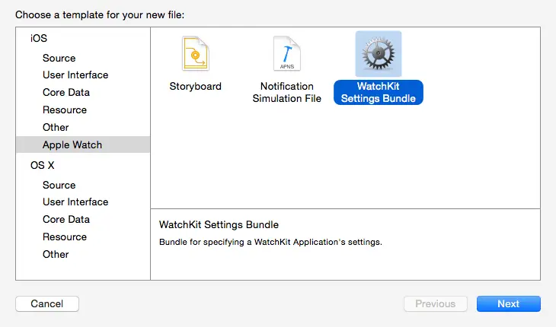Choose Core Data under OS X
Viewport: 556px width, 327px height.
tap(66, 220)
